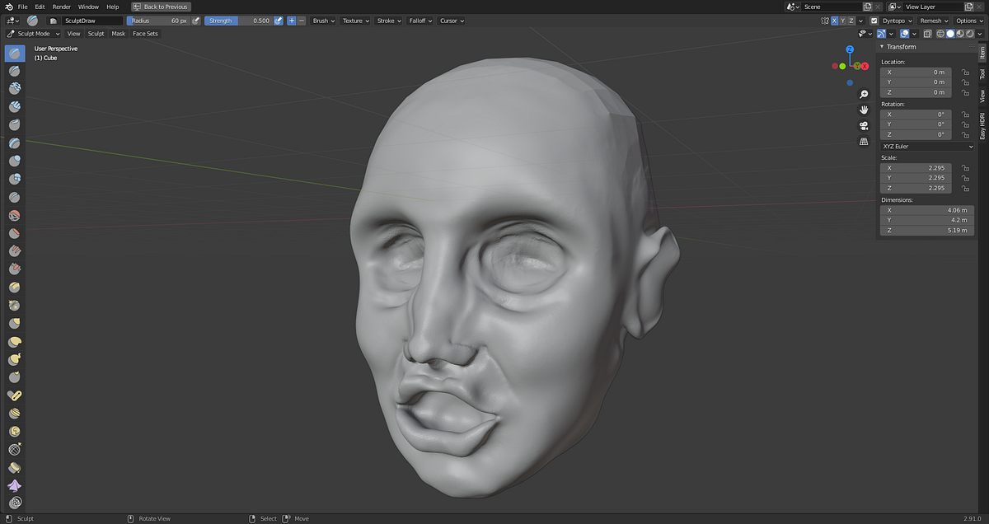This screenshot has height=524, width=989.
Task: Toggle viewport overlays button
Action: coord(904,34)
